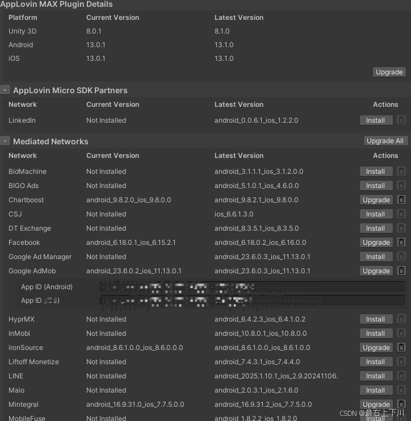Image resolution: width=411 pixels, height=421 pixels.
Task: Remove ironSource with trash icon
Action: point(401,348)
